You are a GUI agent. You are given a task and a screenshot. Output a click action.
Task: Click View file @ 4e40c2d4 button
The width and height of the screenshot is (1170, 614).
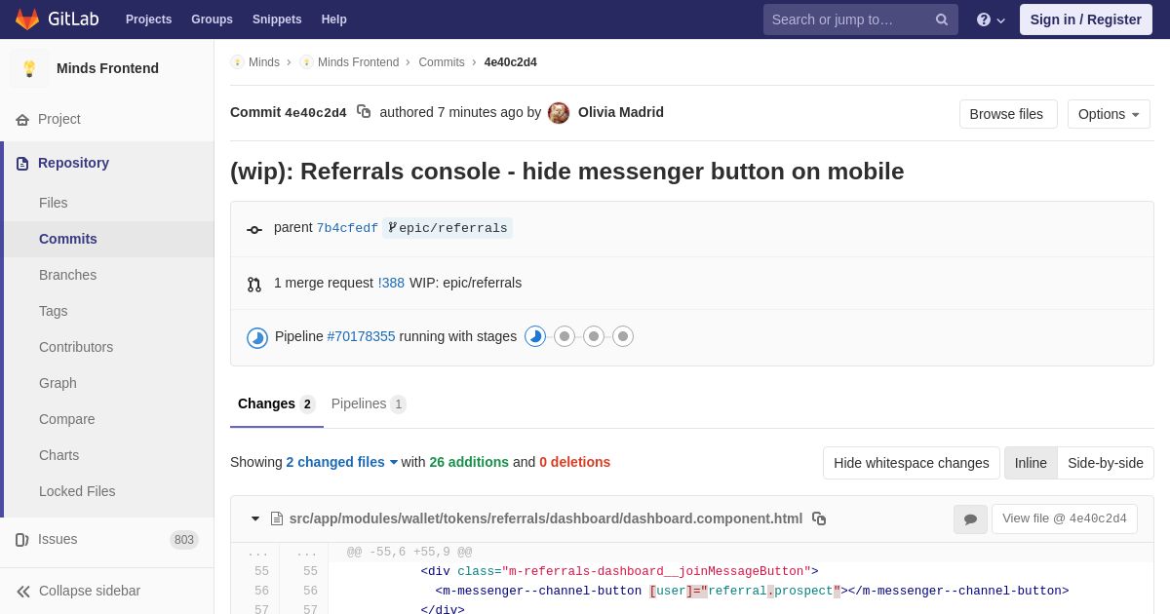1065,518
